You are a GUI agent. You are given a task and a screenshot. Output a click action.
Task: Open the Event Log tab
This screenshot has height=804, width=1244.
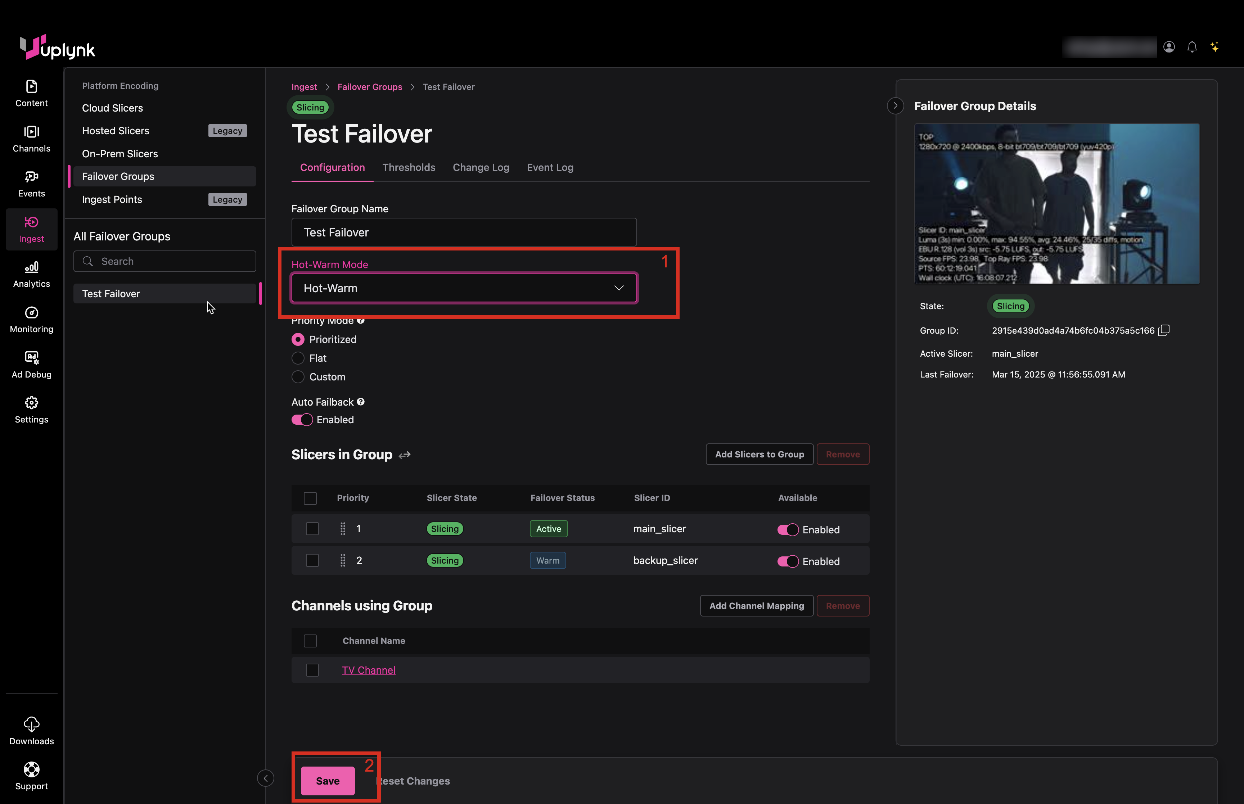pos(550,168)
